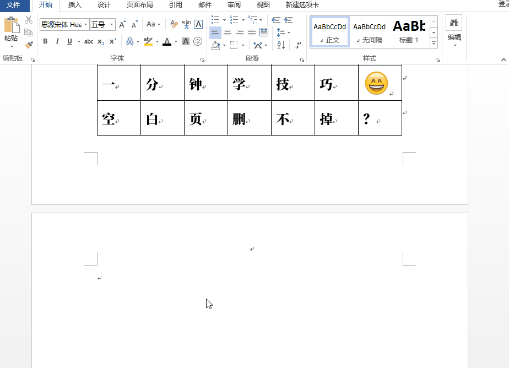The height and width of the screenshot is (368, 509).
Task: Open the Paragraph (段落) dialog launcher
Action: (302, 59)
